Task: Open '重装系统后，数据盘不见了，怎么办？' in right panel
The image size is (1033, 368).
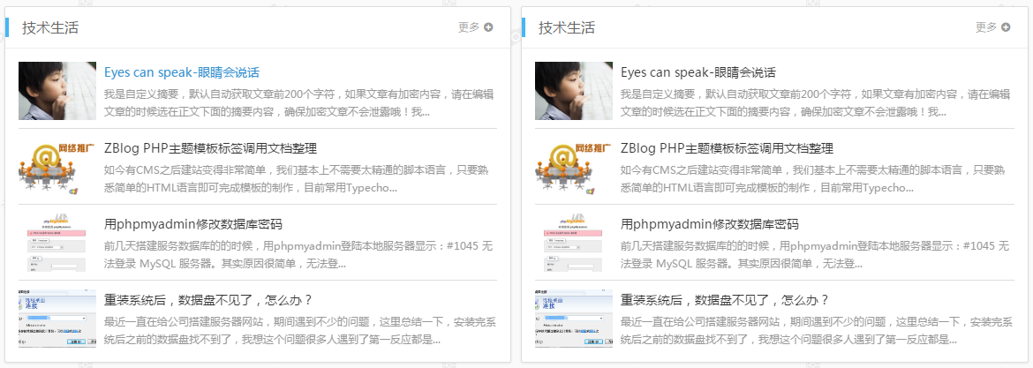Action: coord(725,300)
